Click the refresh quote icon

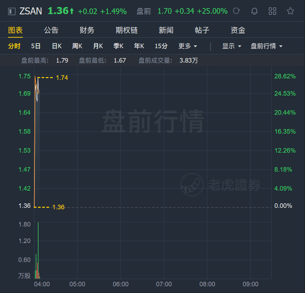click(236, 11)
